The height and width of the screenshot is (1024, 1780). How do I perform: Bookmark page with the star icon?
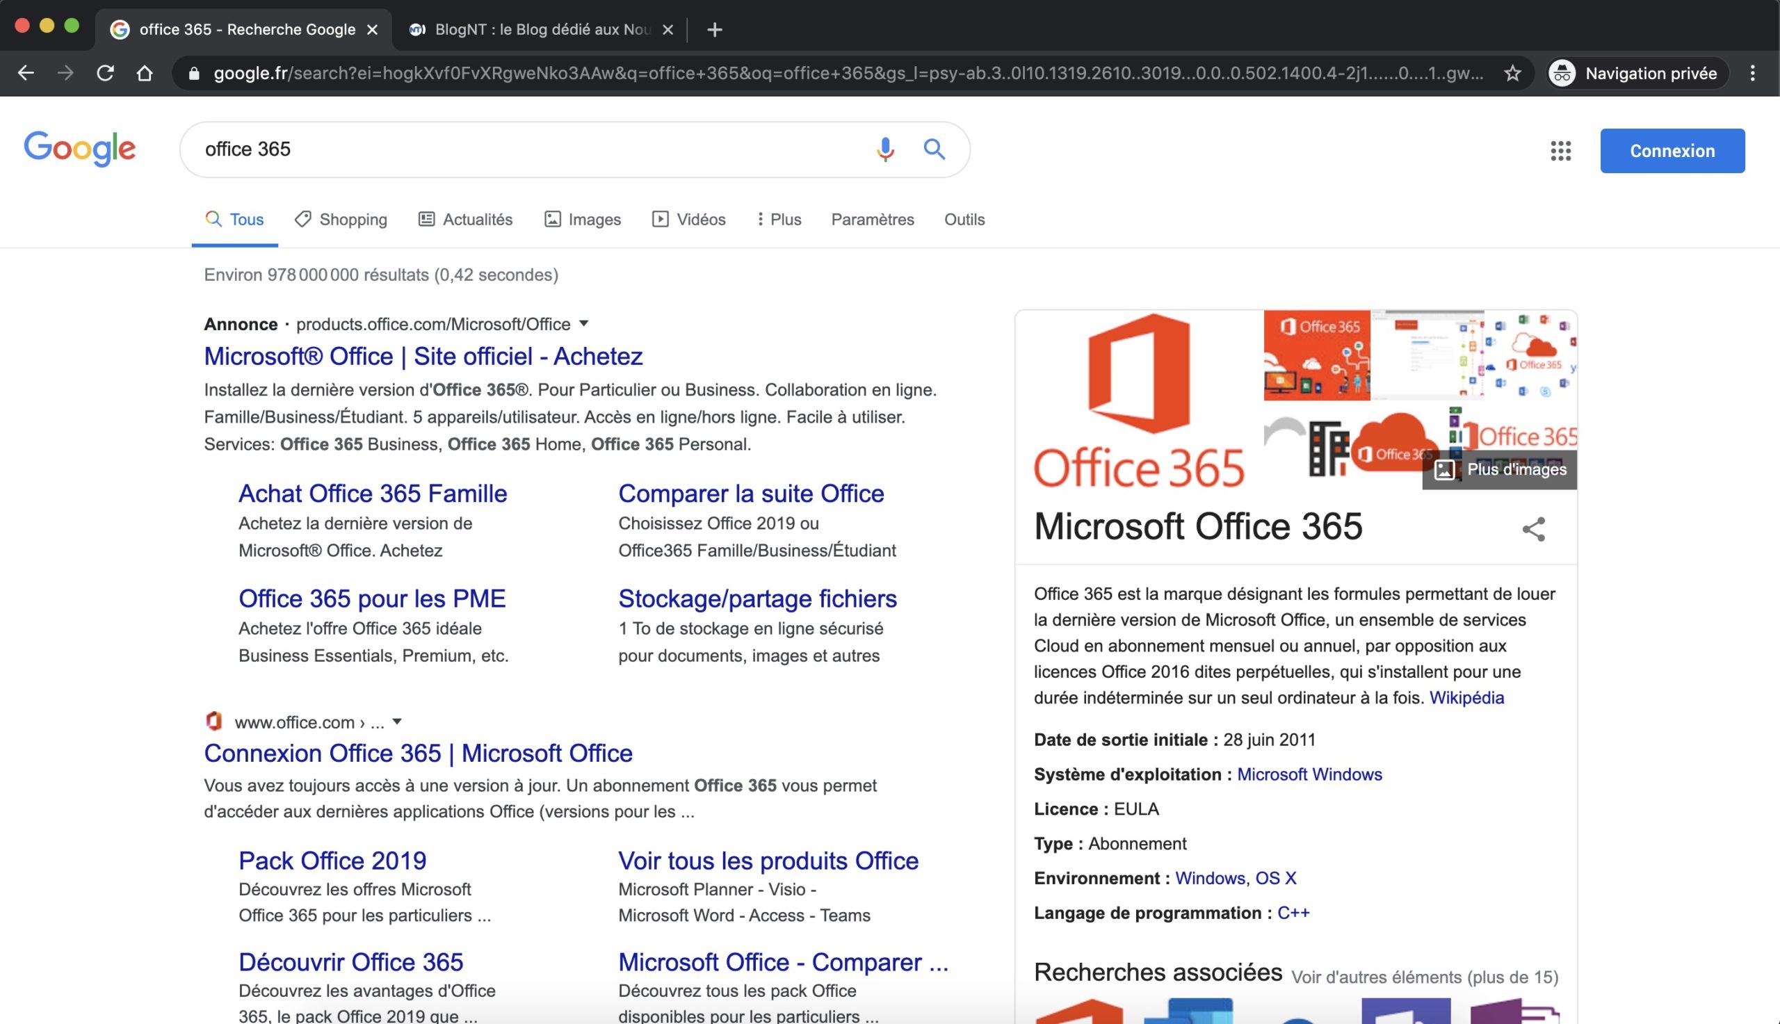pos(1512,73)
